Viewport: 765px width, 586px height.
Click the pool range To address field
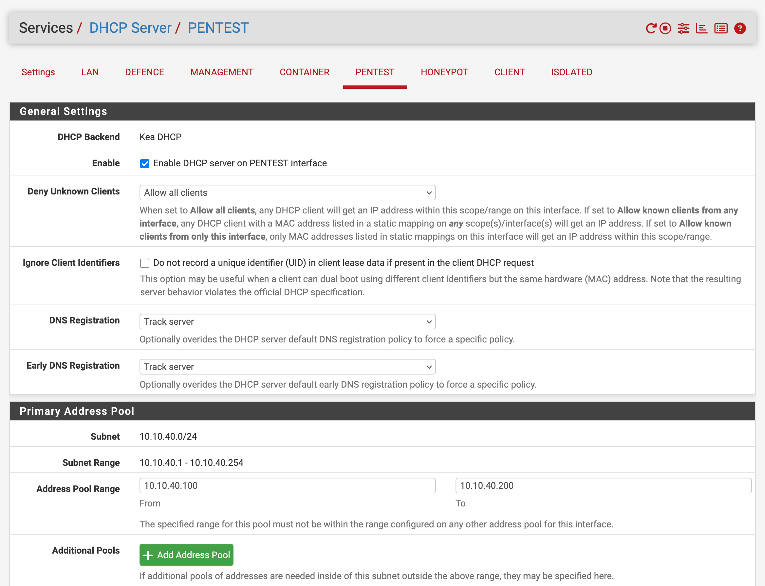click(604, 485)
